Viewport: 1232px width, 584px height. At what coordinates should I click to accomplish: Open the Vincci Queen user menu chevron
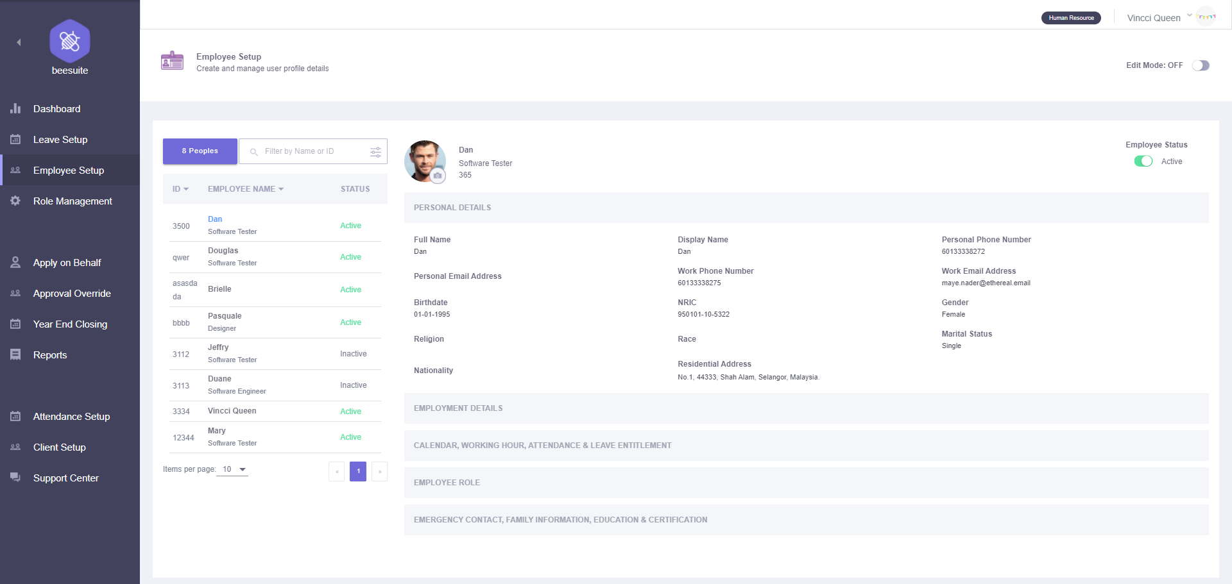tap(1189, 15)
